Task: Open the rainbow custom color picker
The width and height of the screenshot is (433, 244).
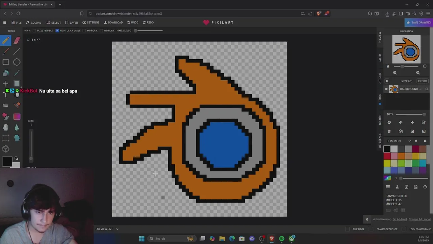Action: (388, 178)
